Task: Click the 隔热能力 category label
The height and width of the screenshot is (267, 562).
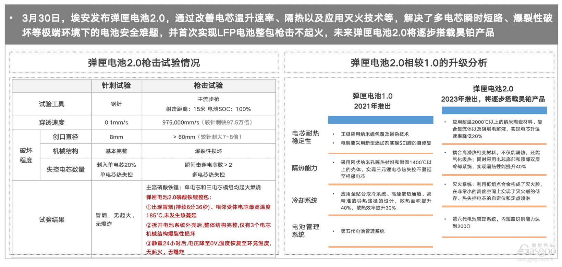Action: pyautogui.click(x=305, y=168)
